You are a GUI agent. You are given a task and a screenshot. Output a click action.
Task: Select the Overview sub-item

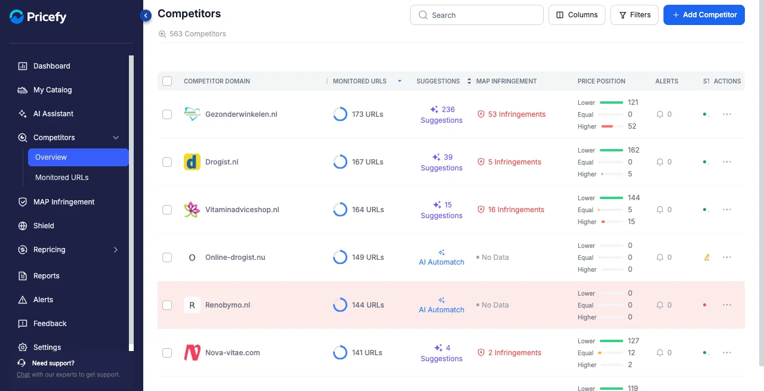point(78,157)
